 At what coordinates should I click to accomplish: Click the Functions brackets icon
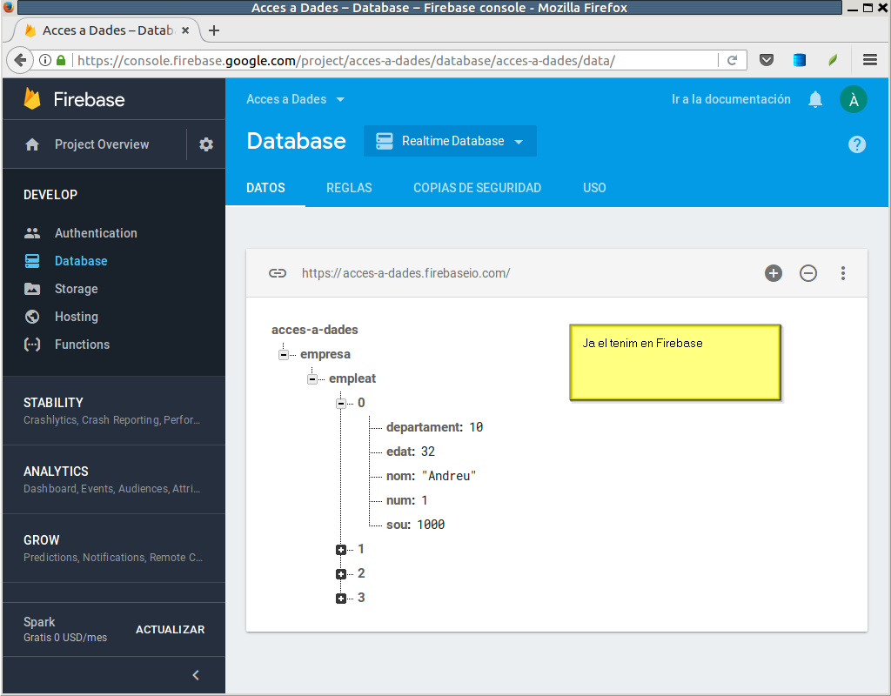(32, 345)
